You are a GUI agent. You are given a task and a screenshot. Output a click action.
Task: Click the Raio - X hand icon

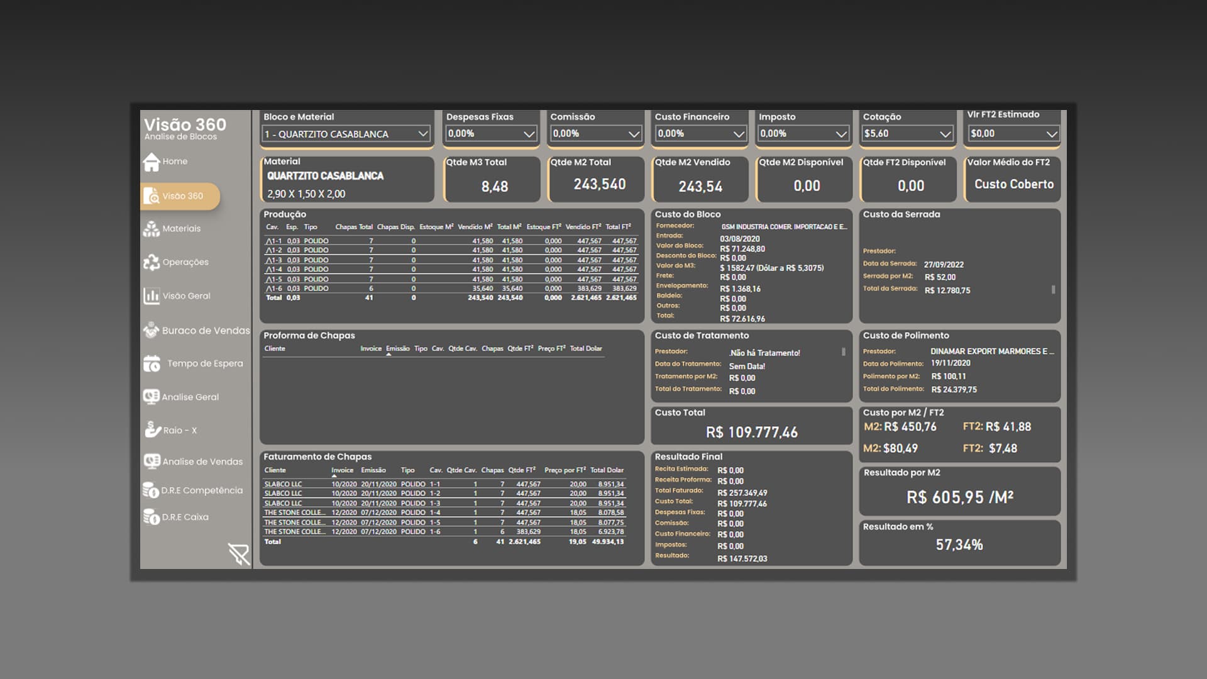pos(153,429)
